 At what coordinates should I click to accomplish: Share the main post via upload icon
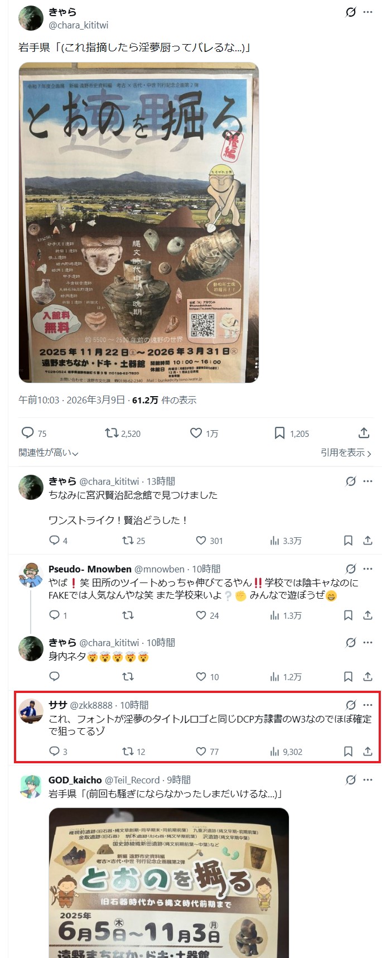(x=364, y=433)
